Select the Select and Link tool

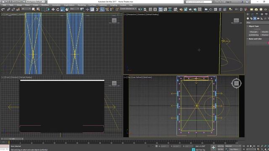tap(8, 9)
